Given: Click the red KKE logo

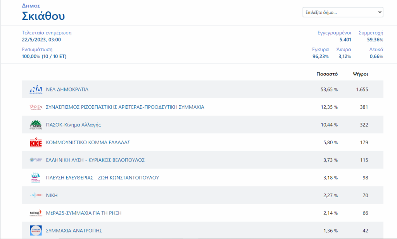Looking at the screenshot, I should (36, 143).
